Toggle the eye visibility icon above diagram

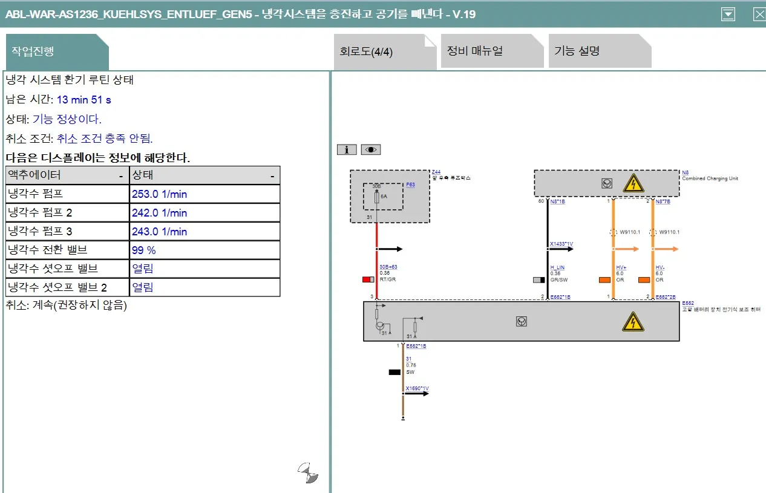(x=371, y=149)
